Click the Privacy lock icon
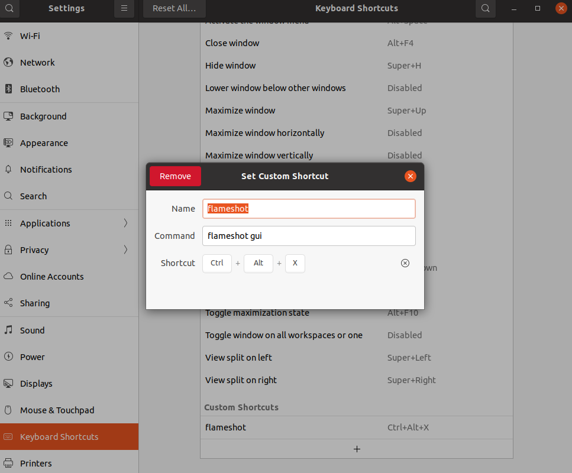 click(x=8, y=250)
